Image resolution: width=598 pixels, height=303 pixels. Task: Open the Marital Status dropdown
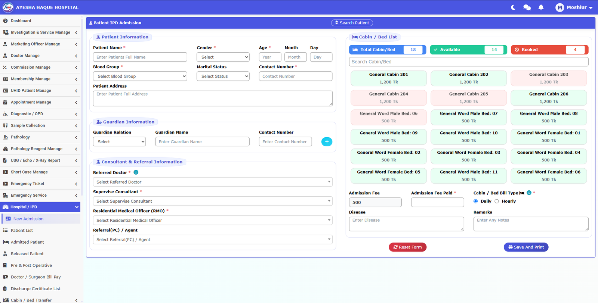coord(223,76)
